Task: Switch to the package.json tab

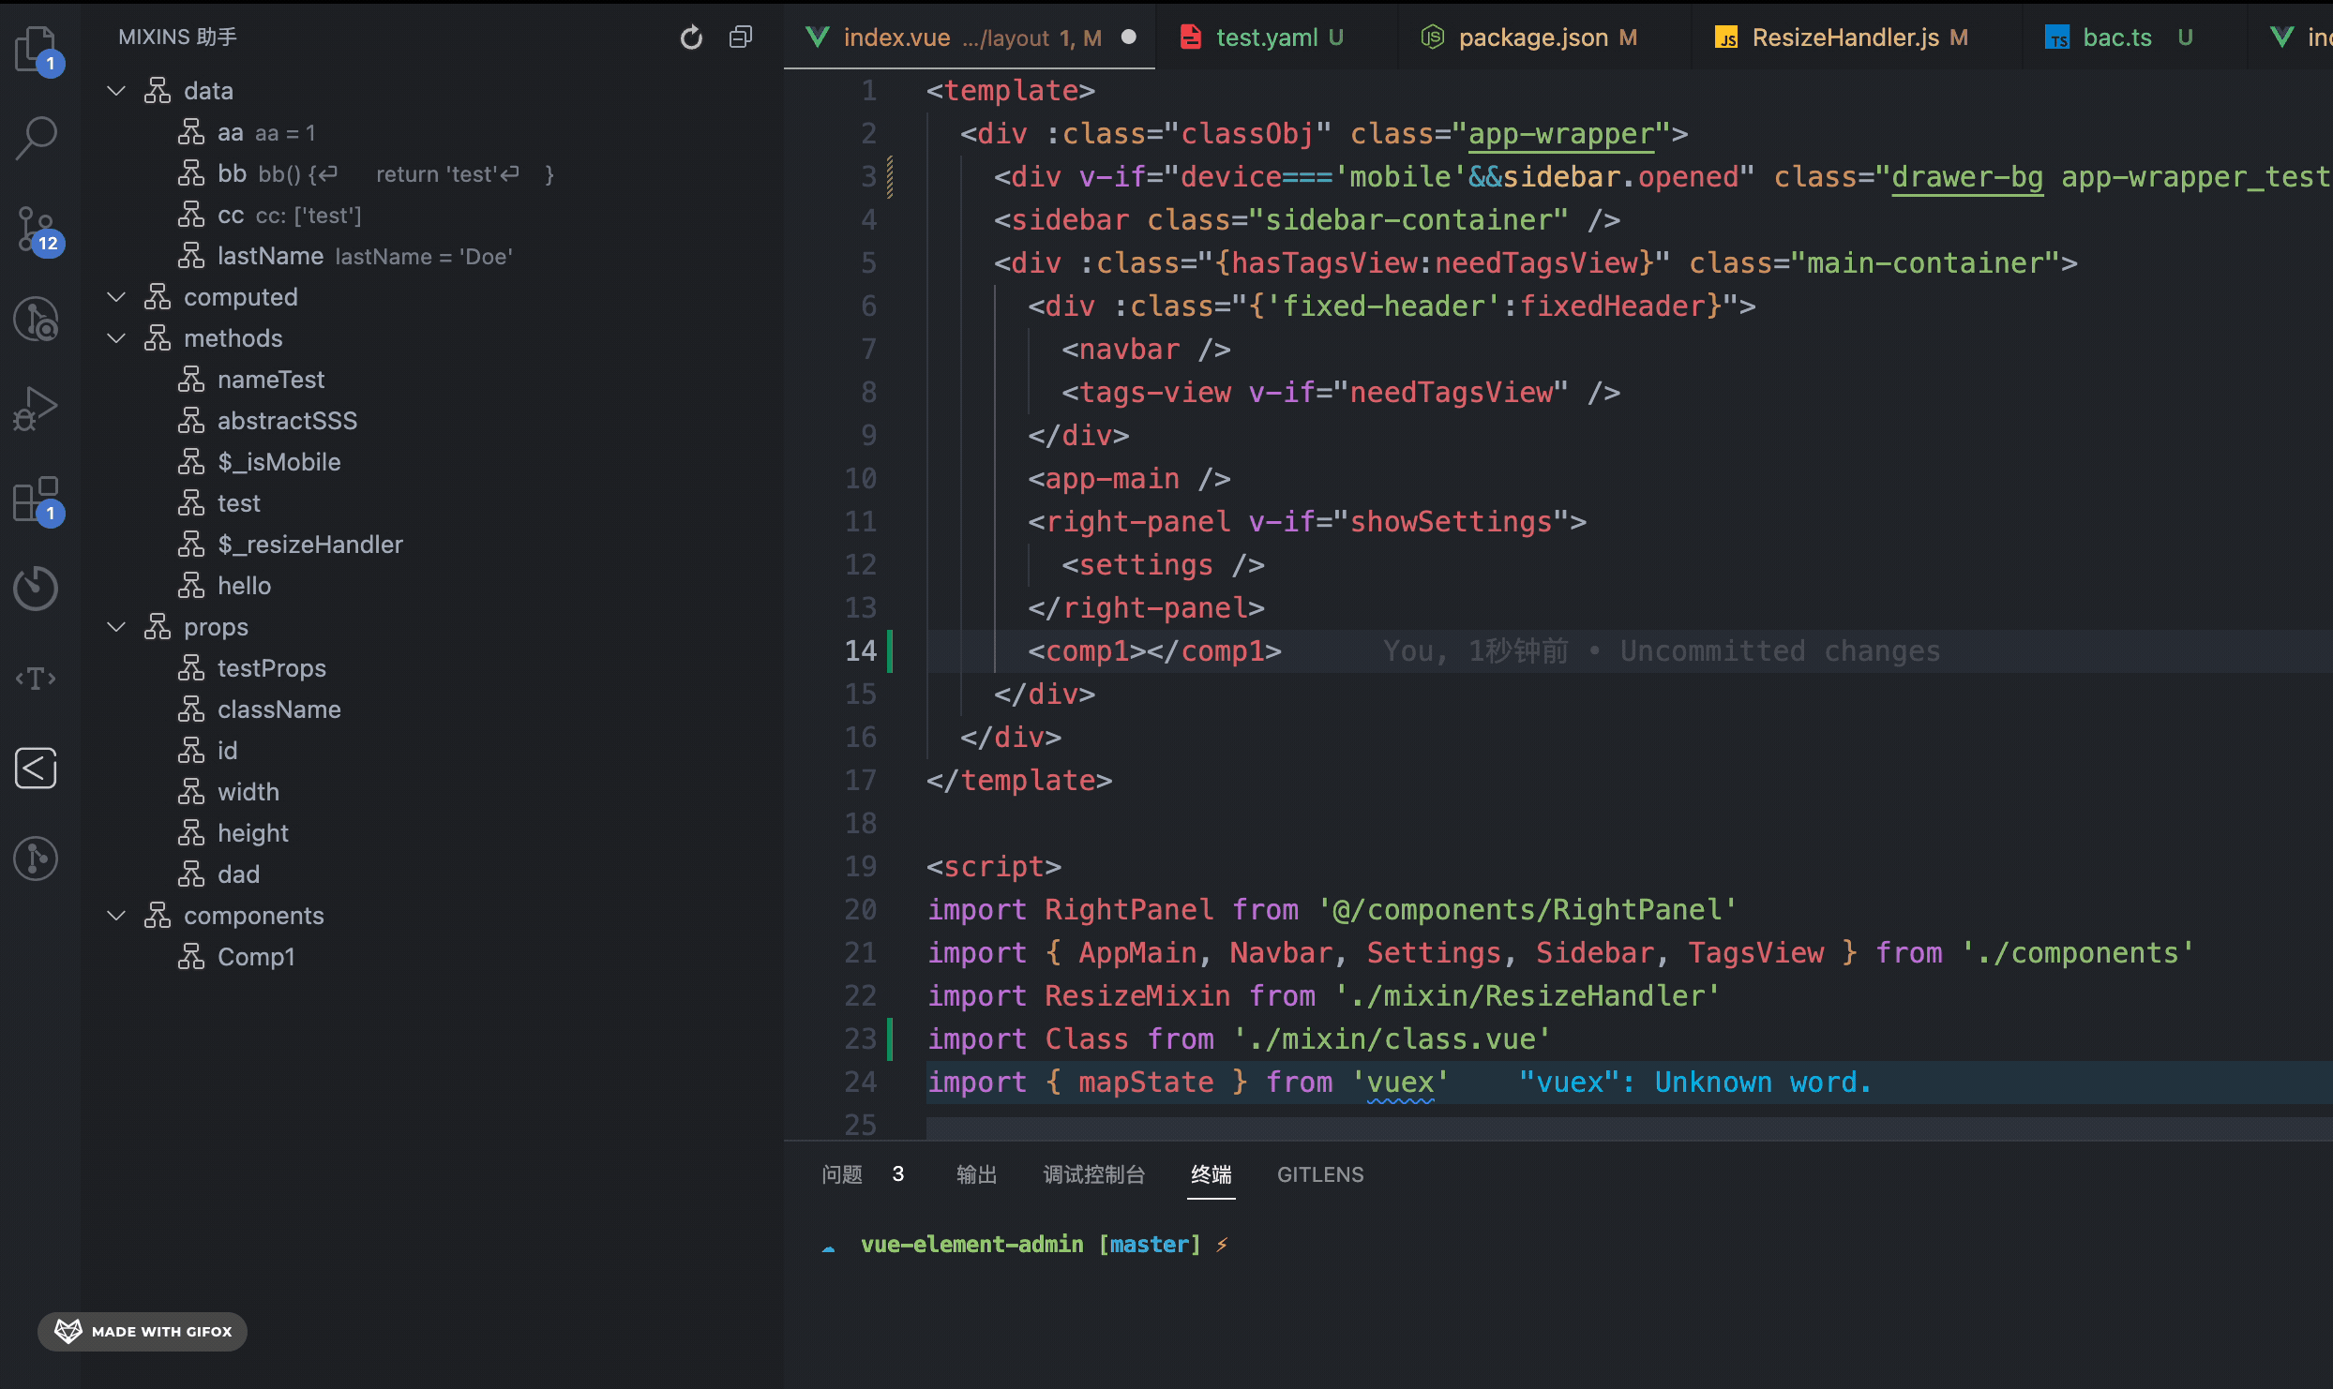Action: (1532, 37)
